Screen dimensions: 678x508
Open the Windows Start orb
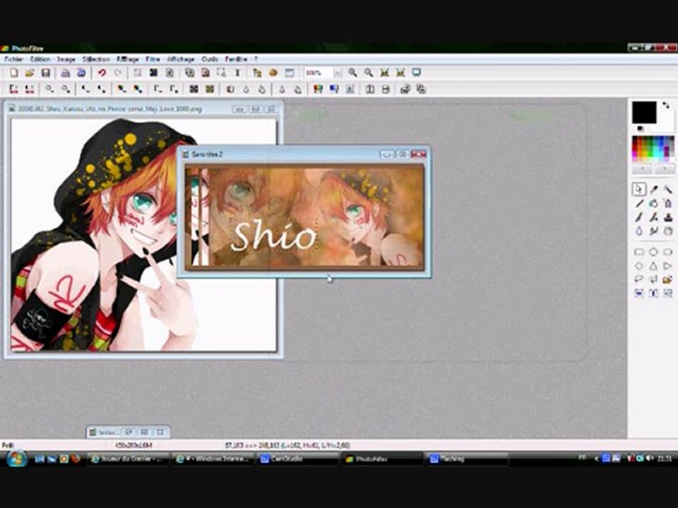[17, 459]
